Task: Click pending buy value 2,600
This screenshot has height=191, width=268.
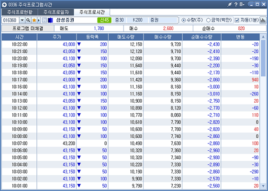Action: point(168,28)
